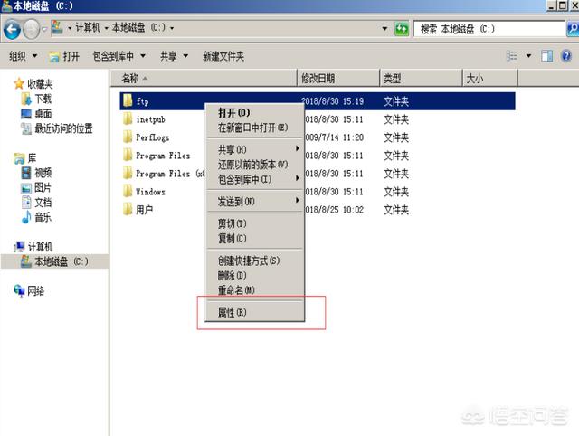Viewport: 579px width, 436px height.
Task: Choose 属性(R) in context menu
Action: [x=255, y=312]
